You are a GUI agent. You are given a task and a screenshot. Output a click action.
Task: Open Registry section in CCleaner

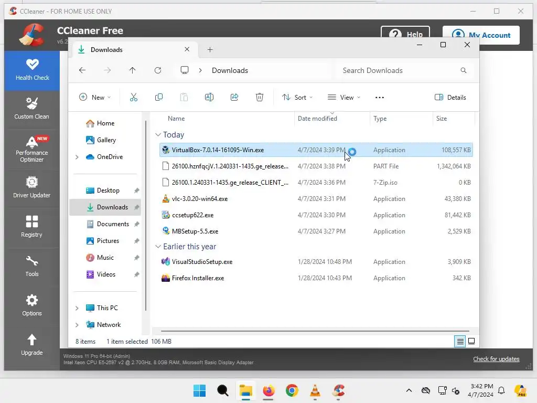pos(31,226)
